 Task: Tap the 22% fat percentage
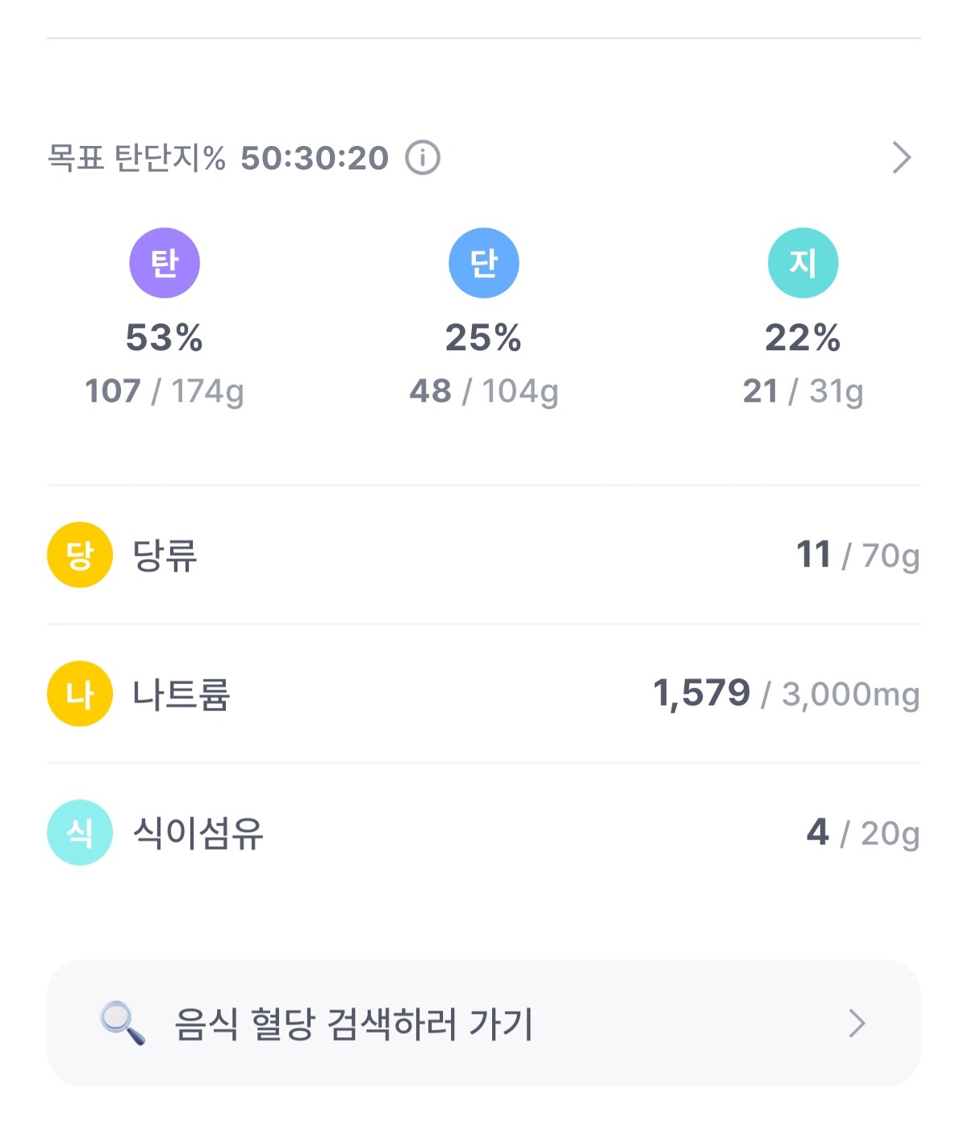coord(803,337)
